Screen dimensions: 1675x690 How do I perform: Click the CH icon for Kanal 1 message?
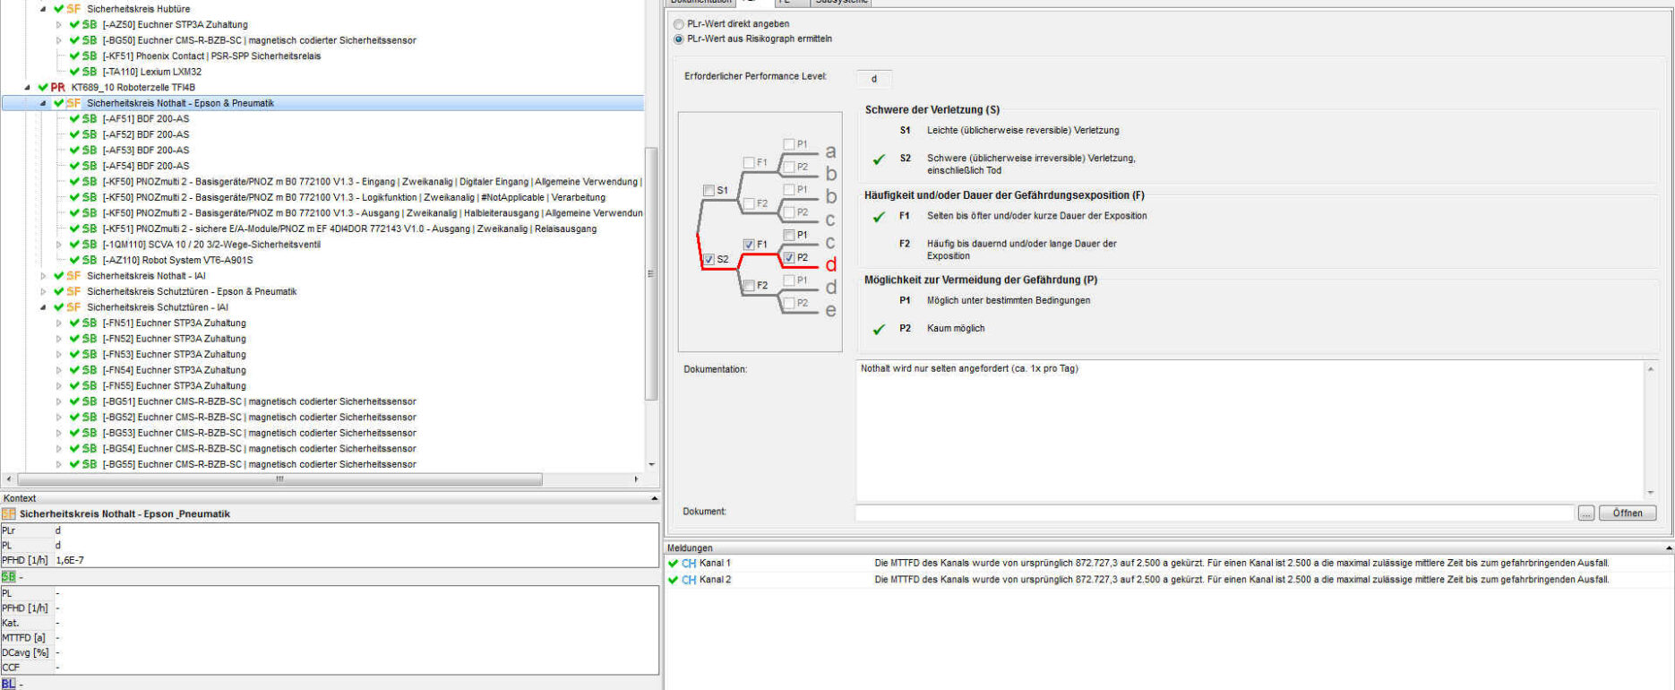[x=689, y=564]
